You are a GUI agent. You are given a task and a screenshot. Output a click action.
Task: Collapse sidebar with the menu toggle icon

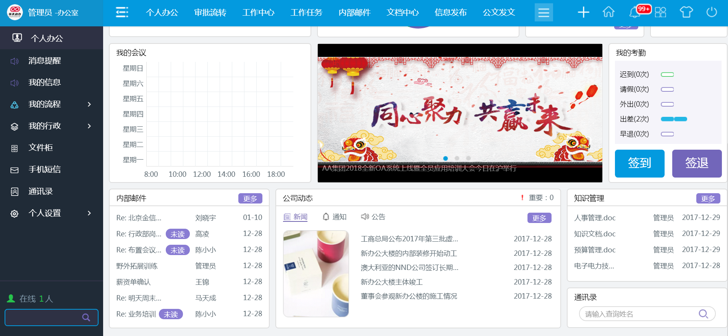[x=122, y=12]
